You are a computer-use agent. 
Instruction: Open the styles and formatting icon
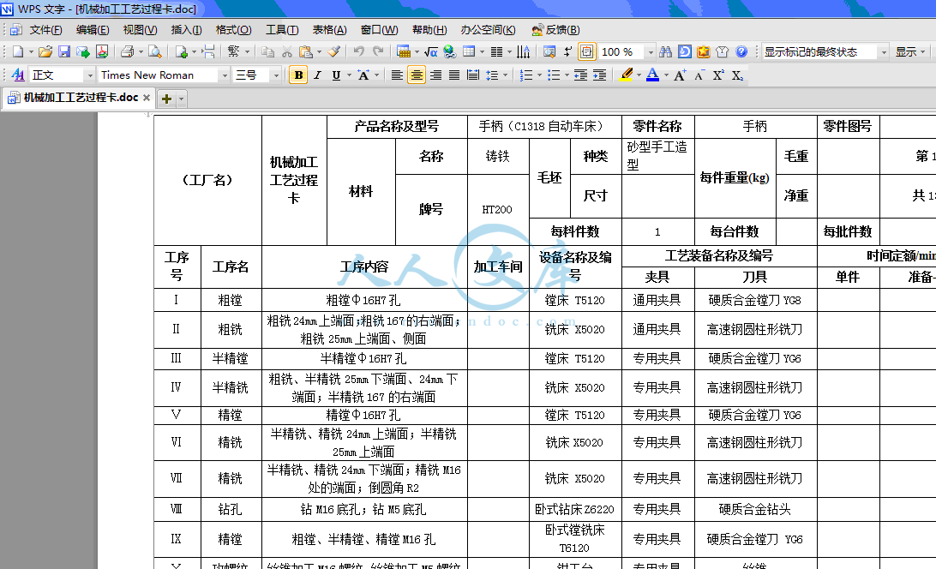click(18, 75)
